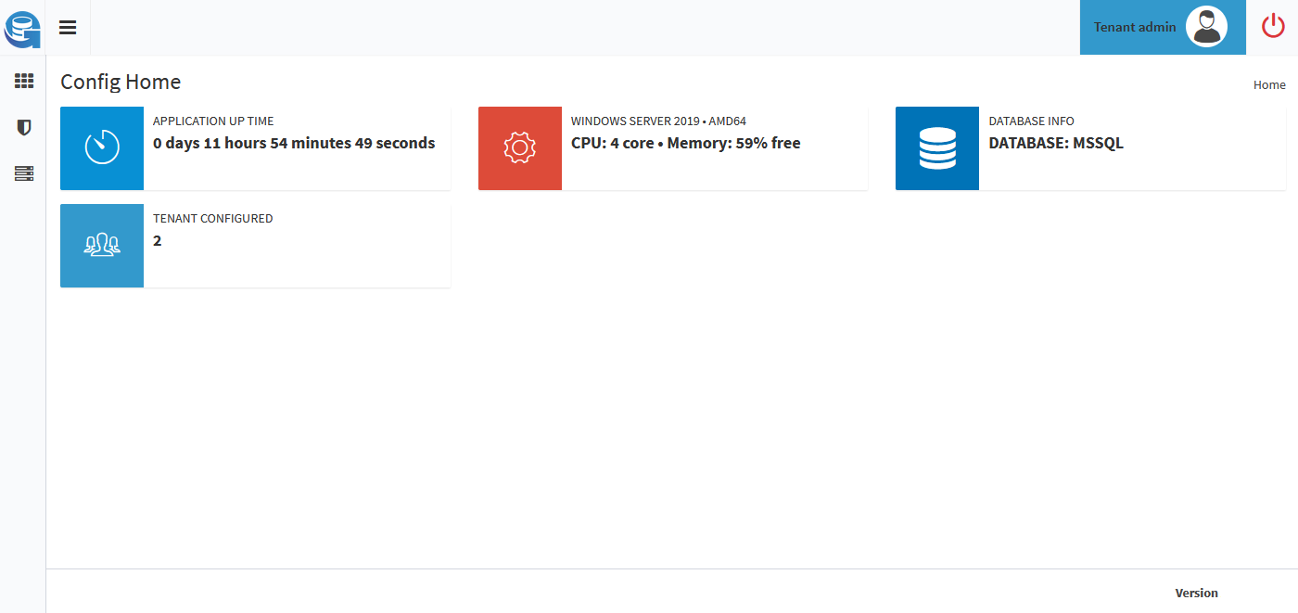The image size is (1298, 613).
Task: Click the database cylinder icon tile
Action: pos(937,148)
